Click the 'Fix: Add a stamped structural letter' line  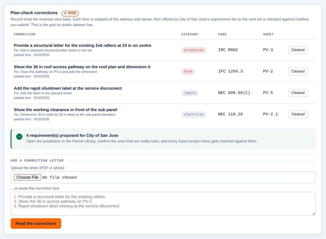point(53,50)
